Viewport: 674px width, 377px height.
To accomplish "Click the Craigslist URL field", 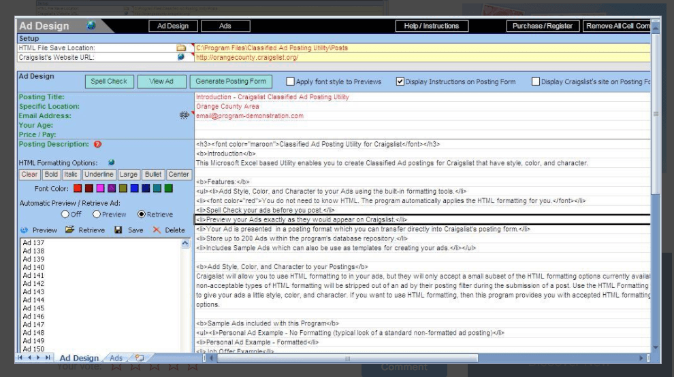I will (422, 58).
